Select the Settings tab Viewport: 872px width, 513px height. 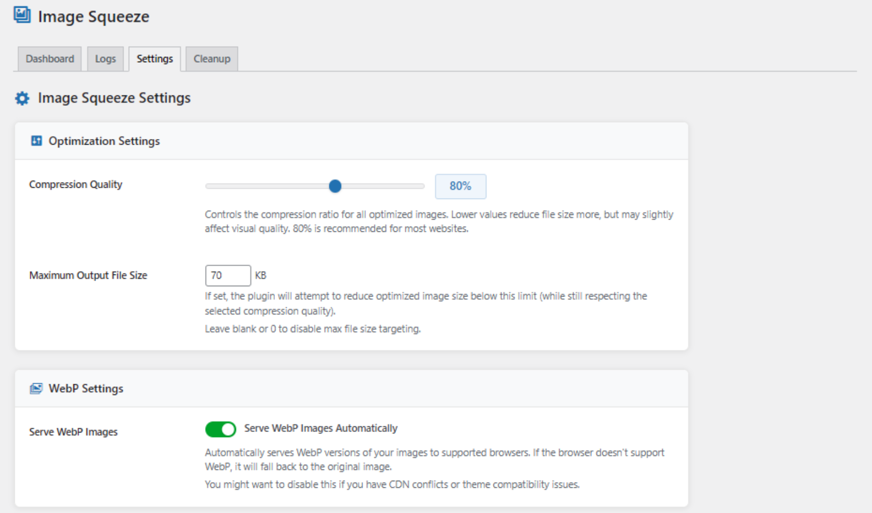(154, 59)
